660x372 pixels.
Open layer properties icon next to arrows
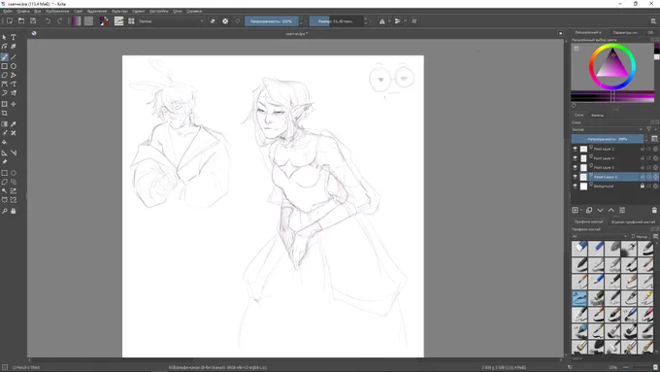[622, 210]
